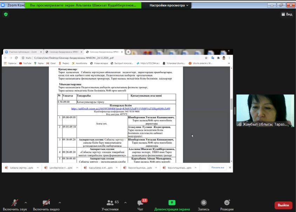Turn on camera with Включить видео
The height and width of the screenshot is (212, 296).
click(x=46, y=203)
